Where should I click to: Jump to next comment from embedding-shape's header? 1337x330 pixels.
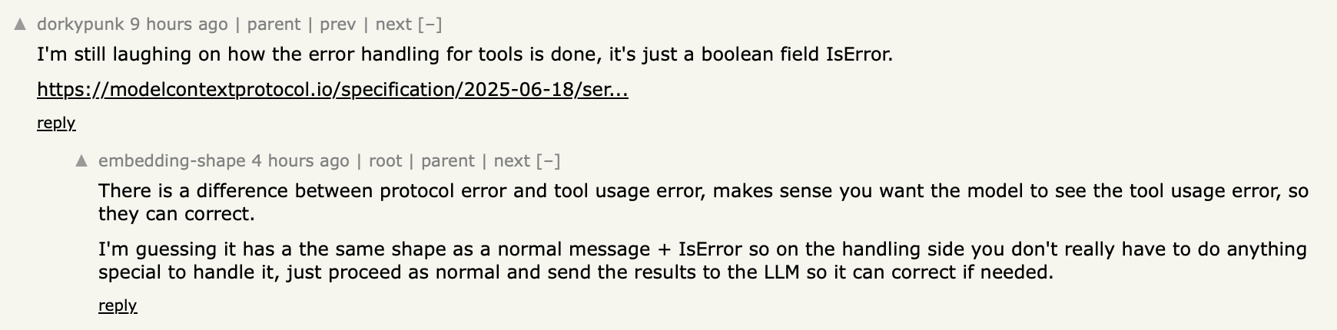pyautogui.click(x=512, y=161)
